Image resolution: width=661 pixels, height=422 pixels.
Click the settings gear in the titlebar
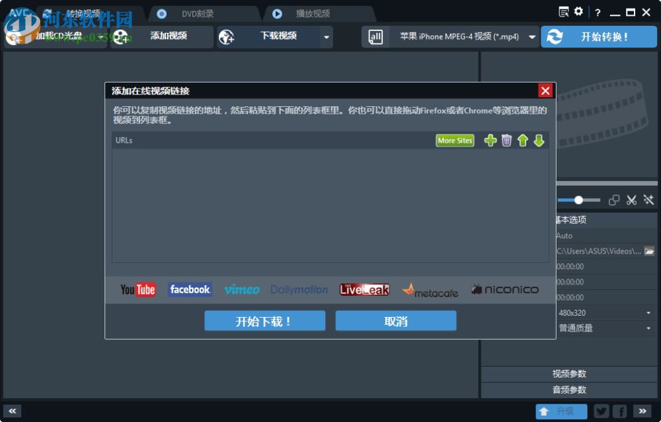(x=578, y=11)
